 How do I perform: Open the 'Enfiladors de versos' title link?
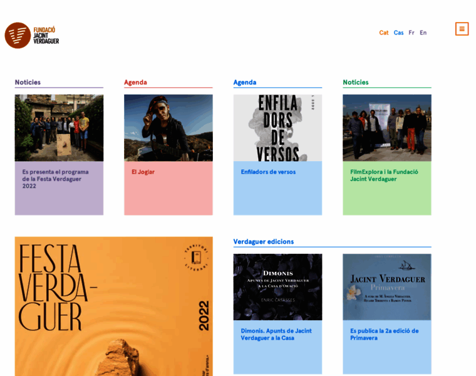point(268,172)
